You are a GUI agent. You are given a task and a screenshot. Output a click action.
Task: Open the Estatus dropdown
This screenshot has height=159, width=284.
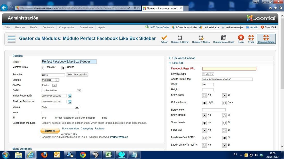click(50, 80)
